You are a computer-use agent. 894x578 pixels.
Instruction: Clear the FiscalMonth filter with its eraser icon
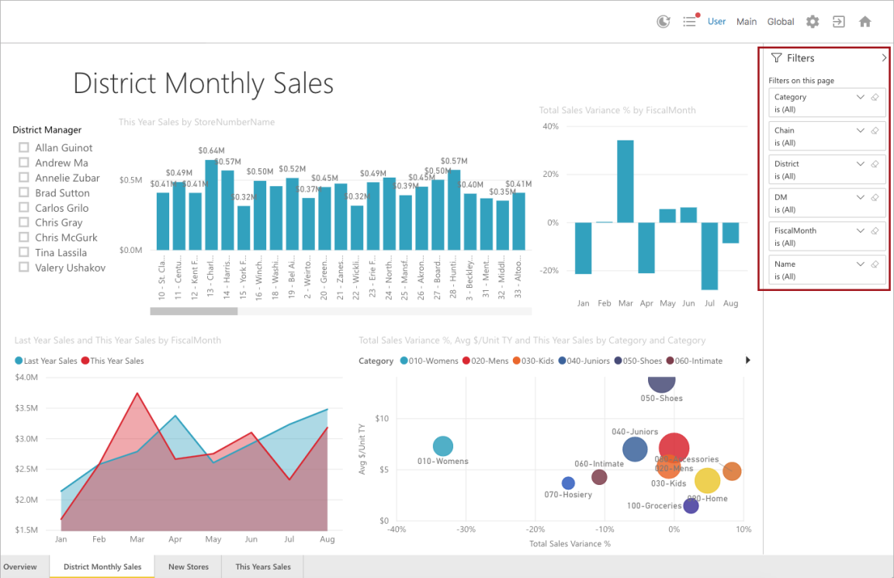pyautogui.click(x=875, y=230)
